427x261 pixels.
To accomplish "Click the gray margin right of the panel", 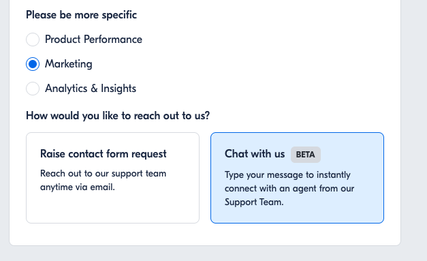I will 414,123.
